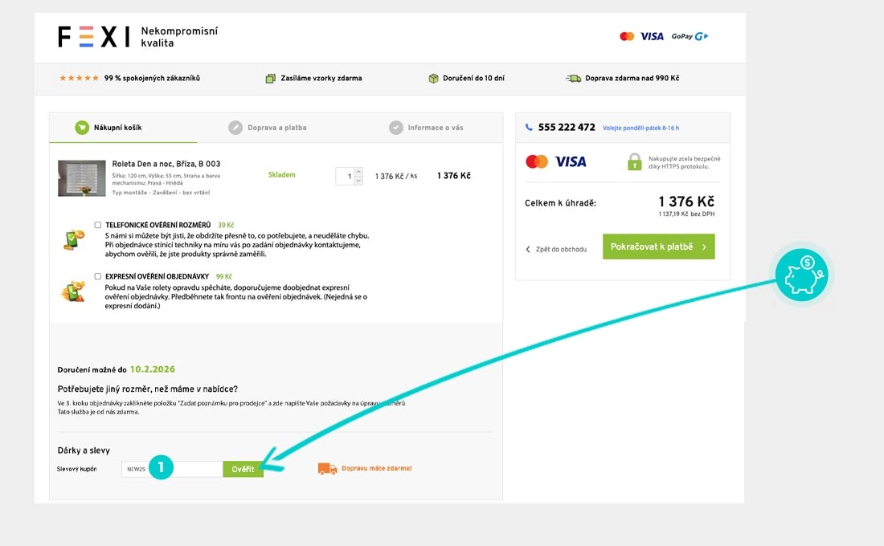Click the FEXI logo

(x=93, y=37)
